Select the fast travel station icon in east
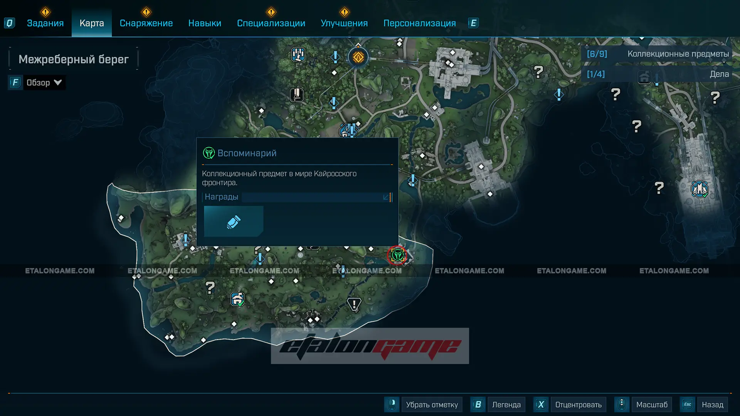Screen dimensions: 740x416 tap(699, 189)
